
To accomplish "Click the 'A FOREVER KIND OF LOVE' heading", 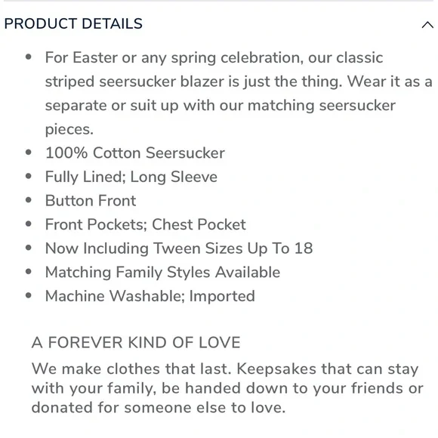I will point(136,342).
